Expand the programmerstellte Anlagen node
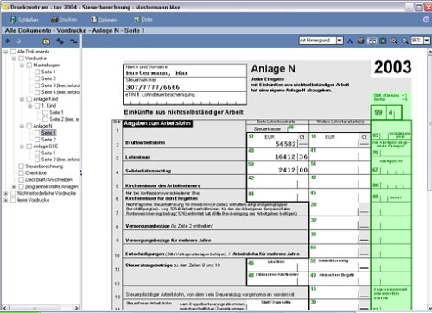This screenshot has height=313, width=432. 14,186
